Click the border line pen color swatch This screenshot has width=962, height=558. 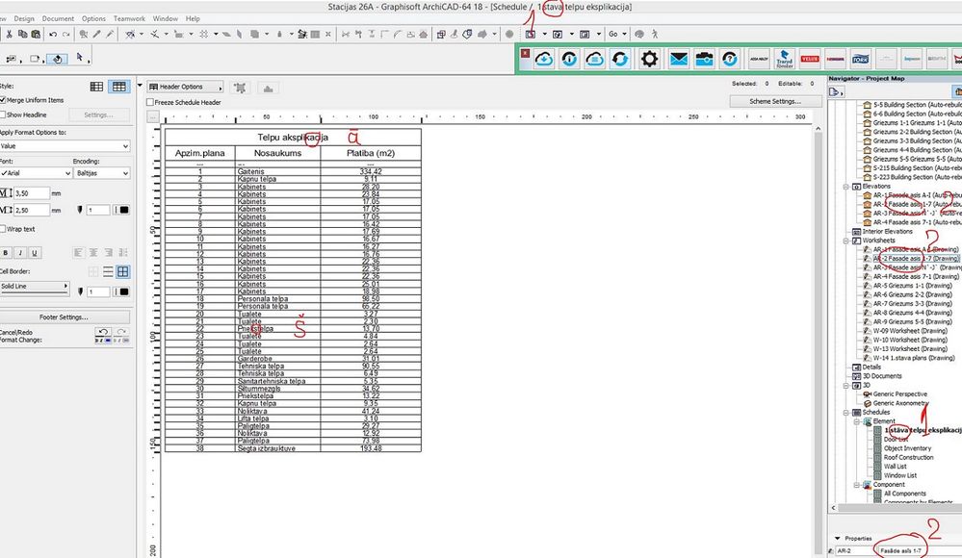tap(124, 292)
